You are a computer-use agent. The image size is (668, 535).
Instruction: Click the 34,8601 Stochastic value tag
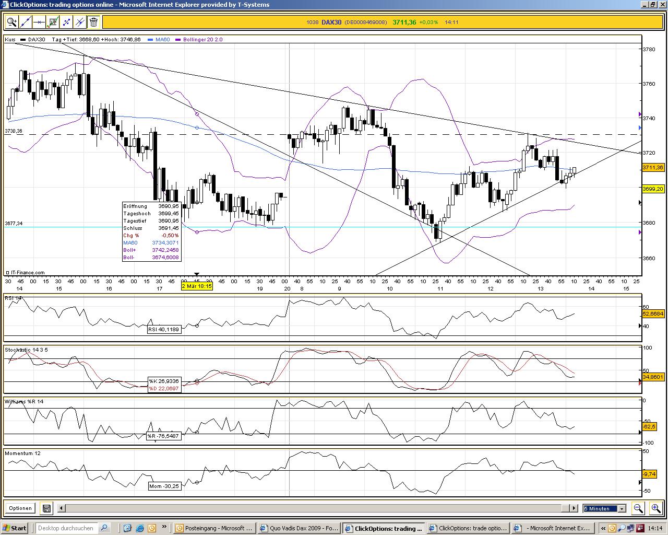(653, 377)
